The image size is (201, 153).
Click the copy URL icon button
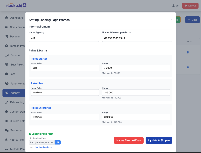click(x=58, y=142)
